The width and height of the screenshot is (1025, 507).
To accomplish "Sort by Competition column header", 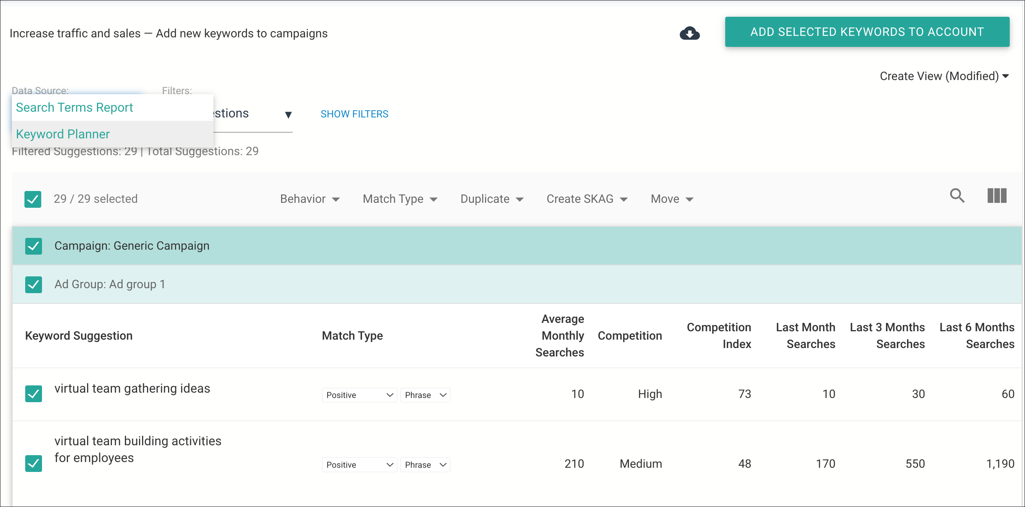I will (x=629, y=336).
